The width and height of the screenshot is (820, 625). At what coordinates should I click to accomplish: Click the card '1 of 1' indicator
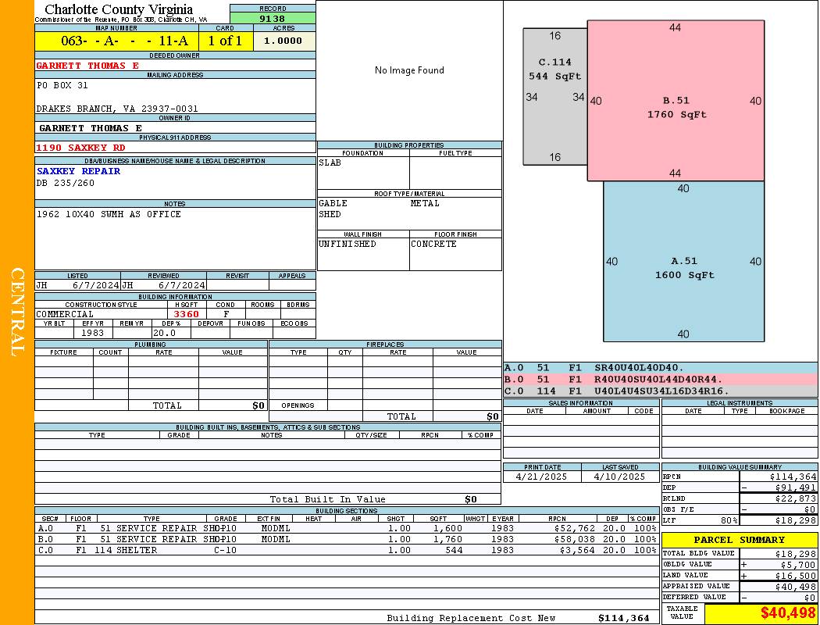[226, 41]
